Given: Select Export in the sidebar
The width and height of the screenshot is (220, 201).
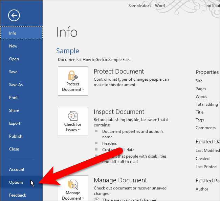Looking at the screenshot, I should pyautogui.click(x=21, y=123).
